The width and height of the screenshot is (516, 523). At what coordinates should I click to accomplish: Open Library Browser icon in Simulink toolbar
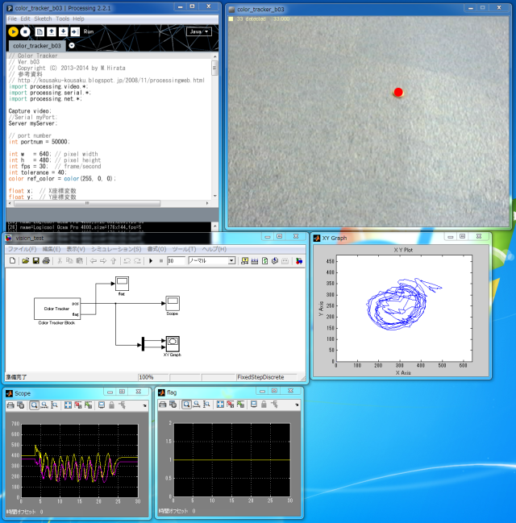click(x=244, y=261)
